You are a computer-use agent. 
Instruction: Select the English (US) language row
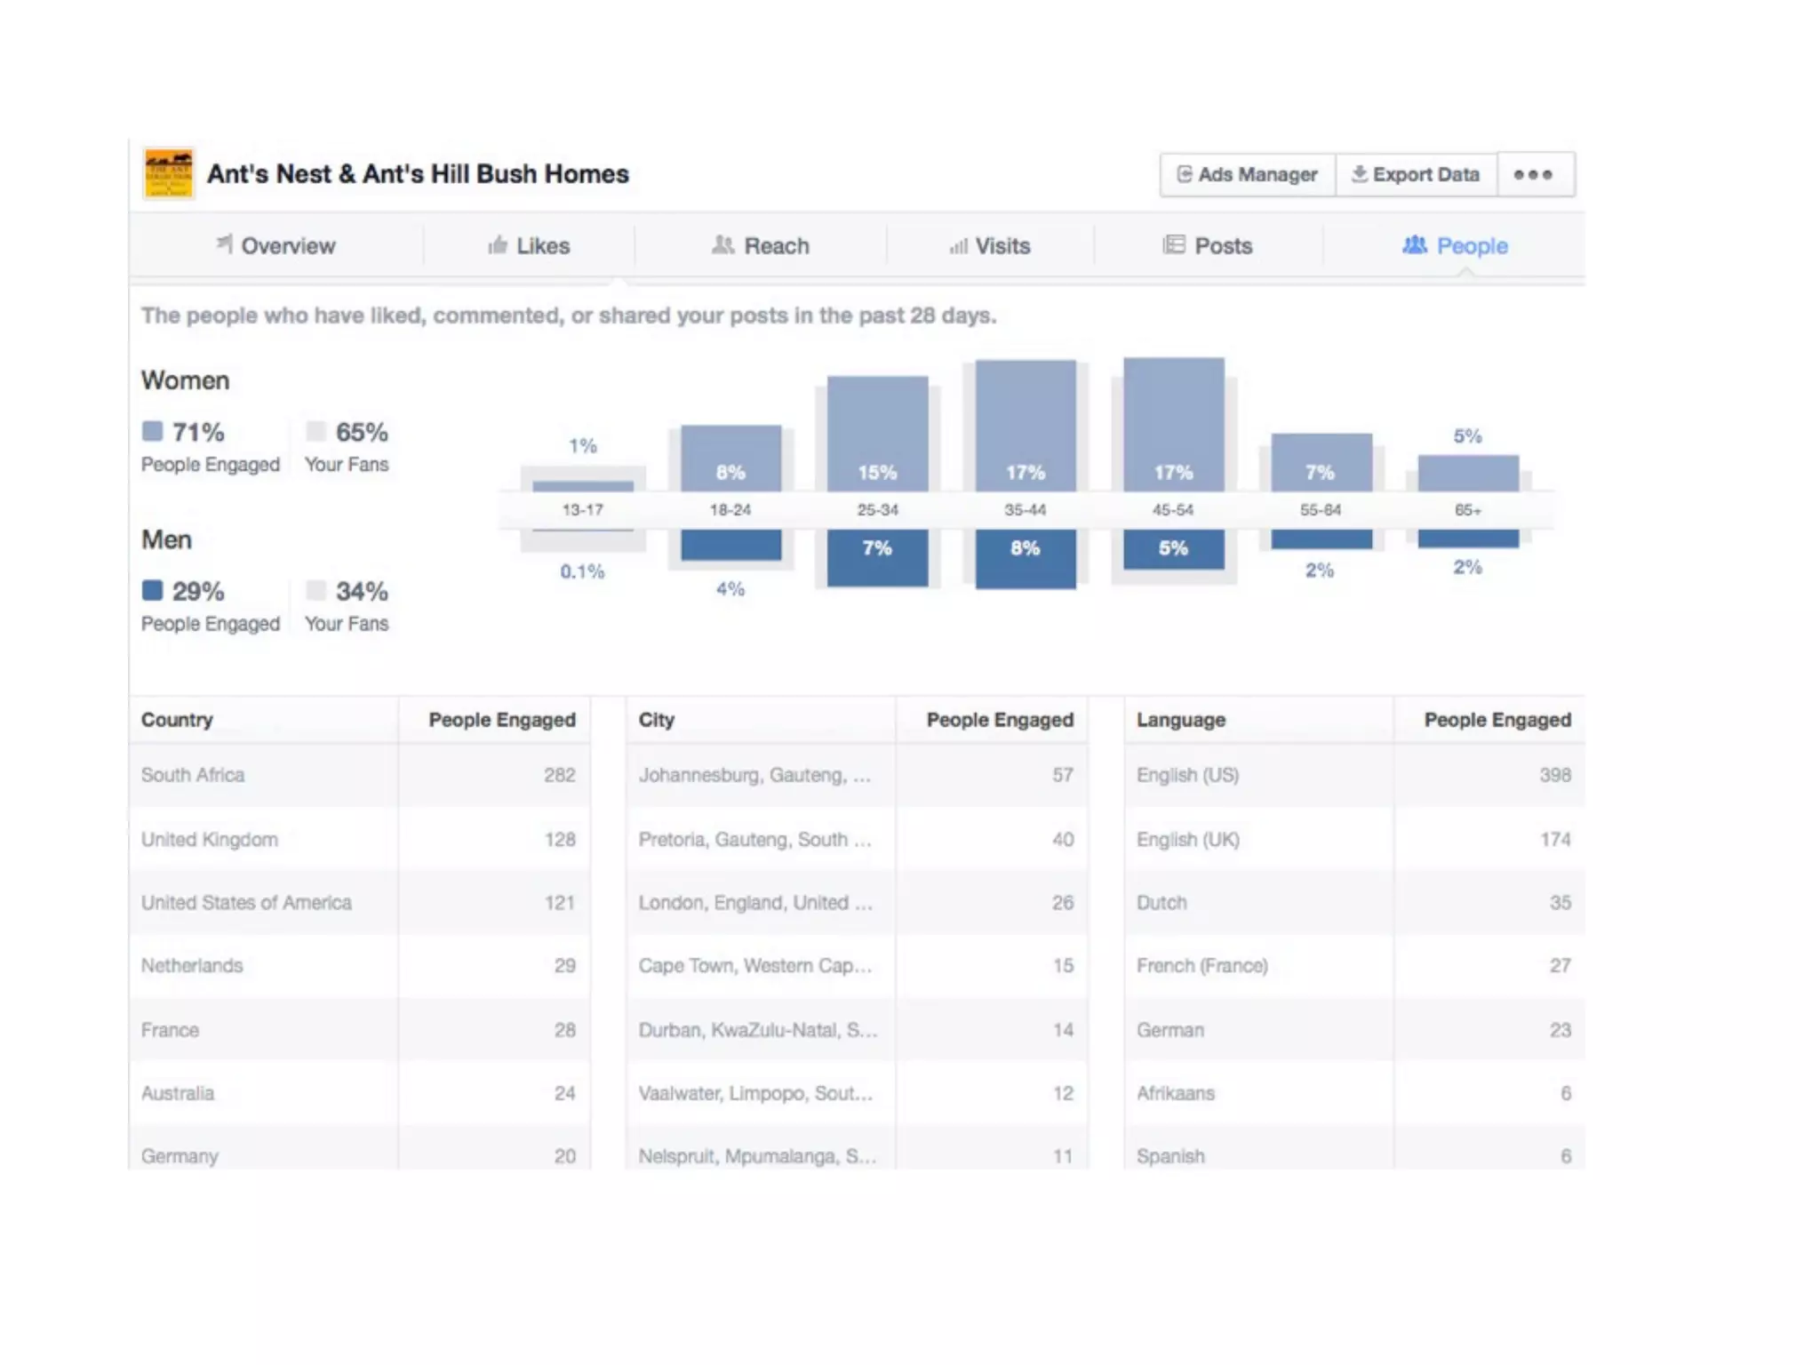pyautogui.click(x=1187, y=775)
